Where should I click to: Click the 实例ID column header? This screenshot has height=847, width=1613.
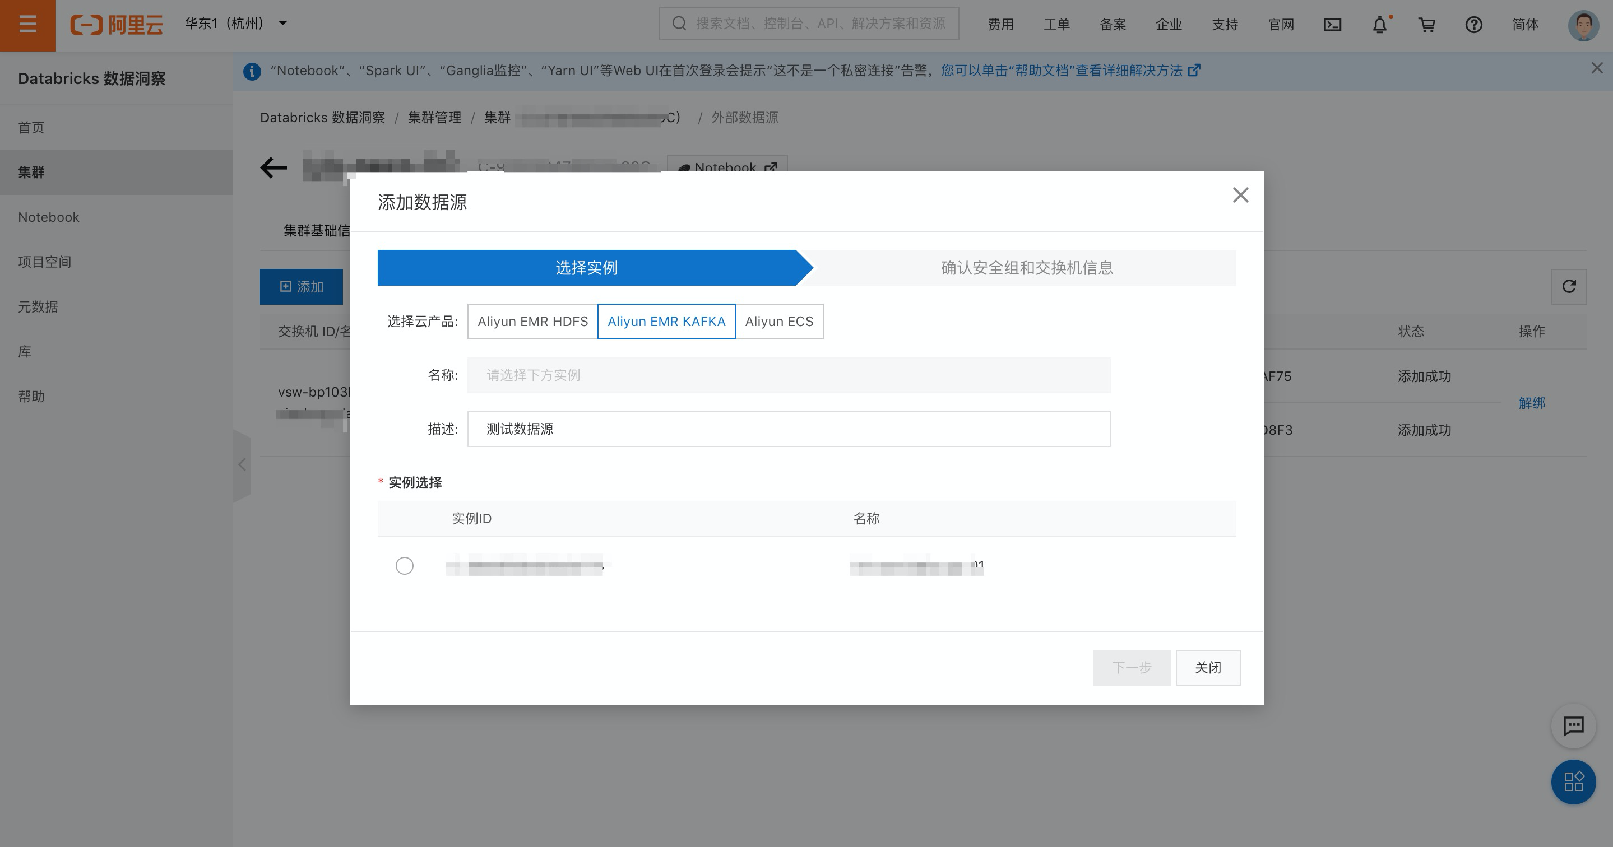click(471, 519)
